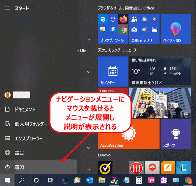Open the red speedometer tile

coord(152,168)
